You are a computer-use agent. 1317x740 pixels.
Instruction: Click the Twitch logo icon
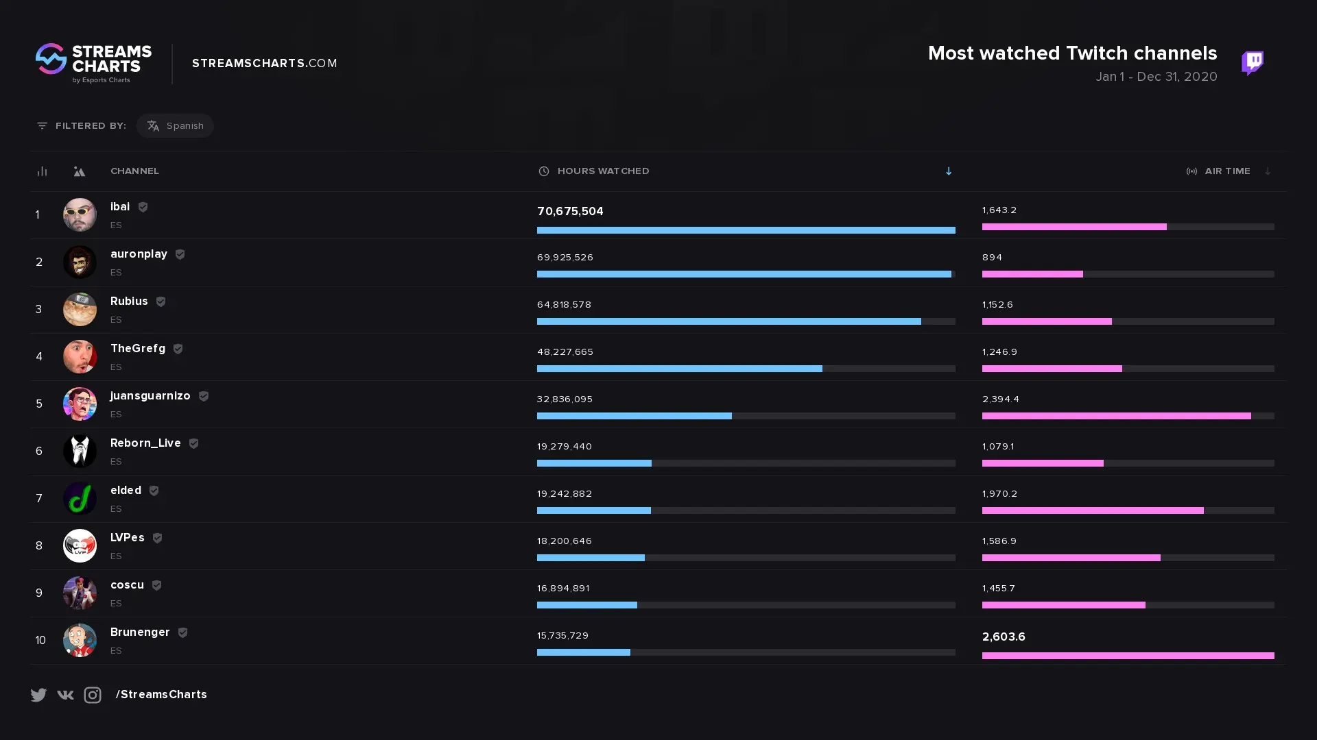click(1253, 63)
